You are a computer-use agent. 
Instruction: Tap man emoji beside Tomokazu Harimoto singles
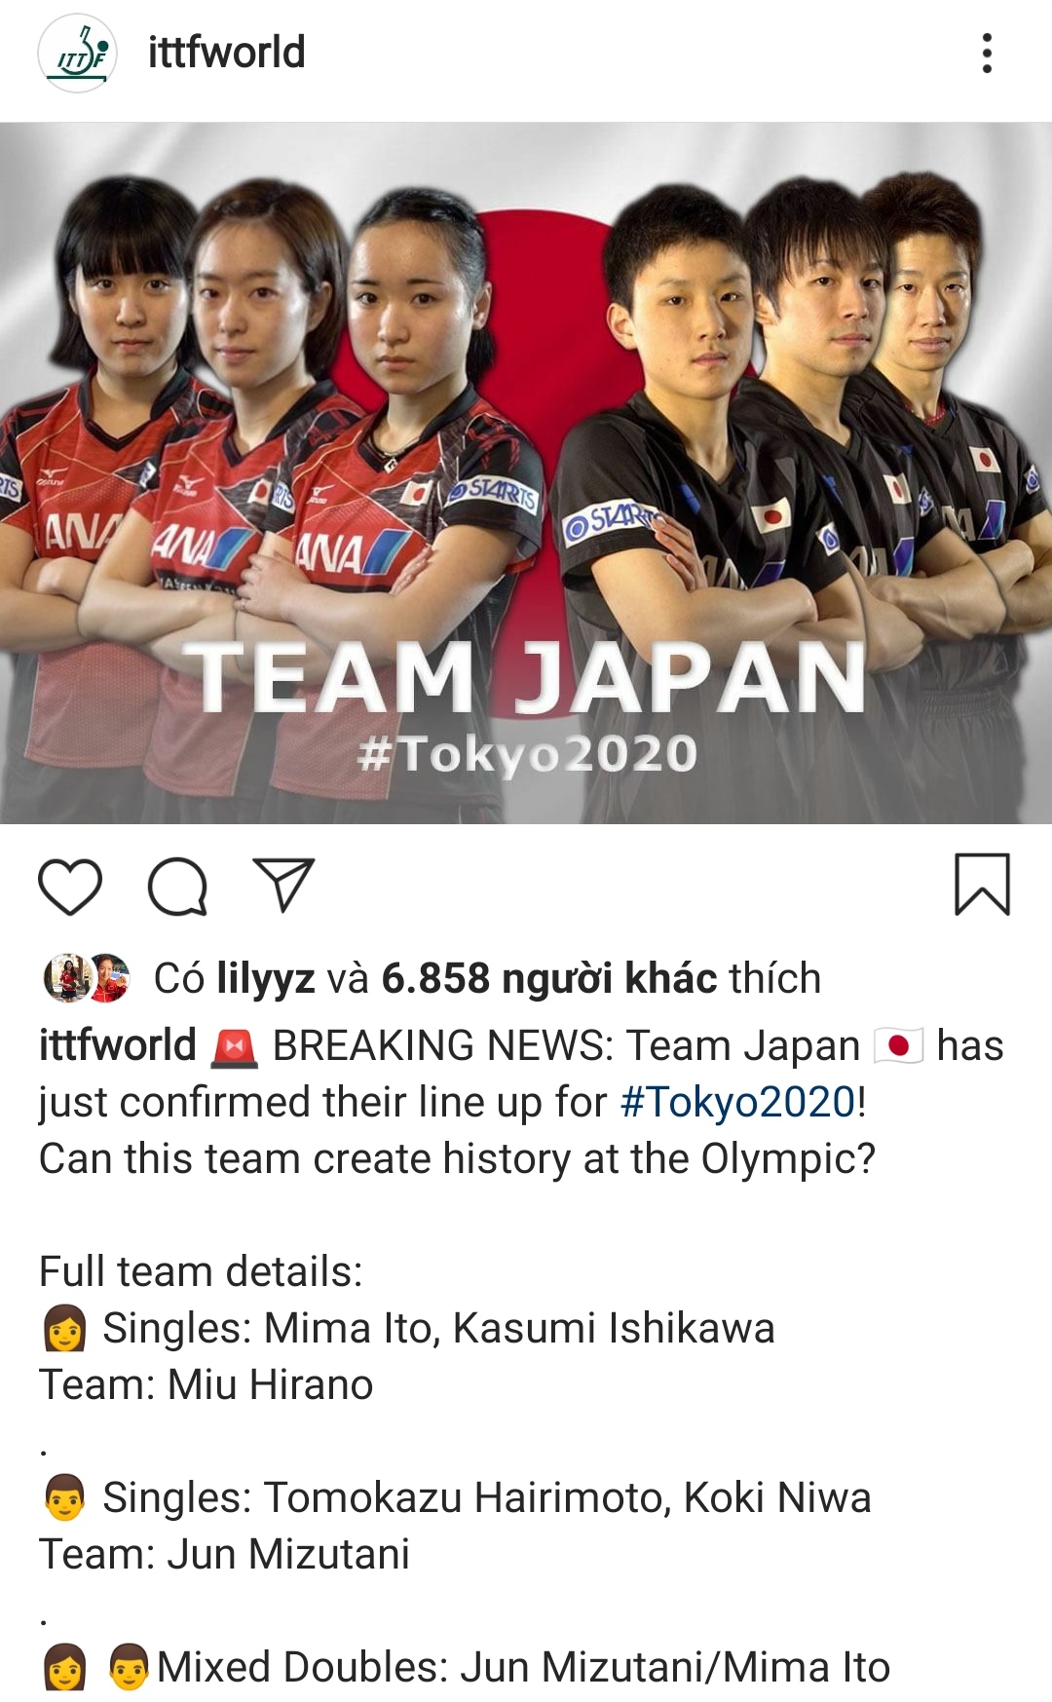pos(64,1498)
